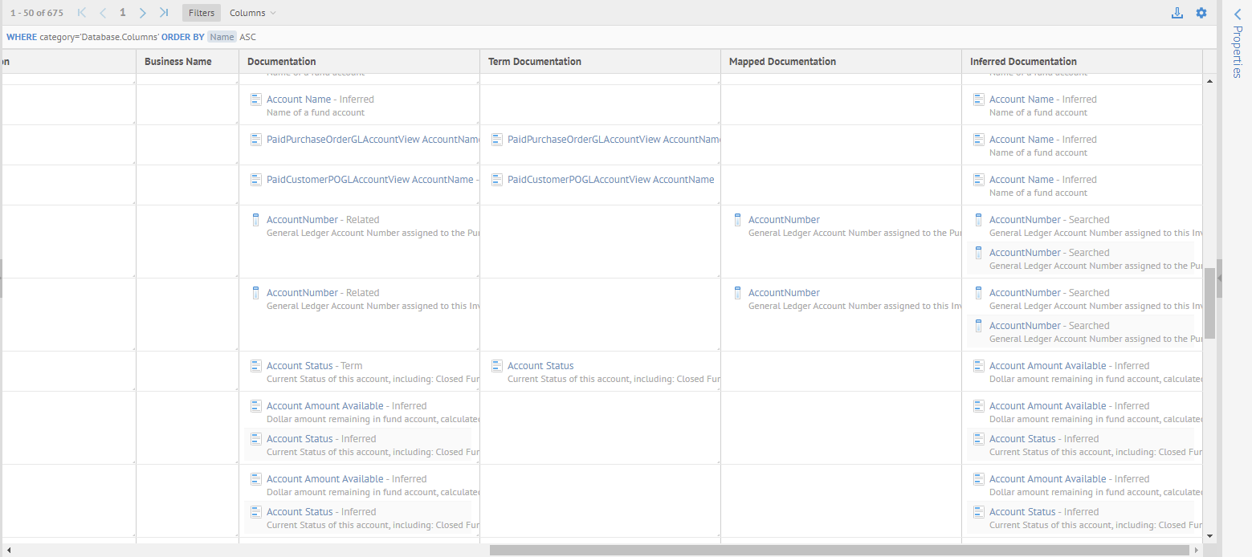Jump to the last page of results
Image resolution: width=1252 pixels, height=557 pixels.
tap(164, 13)
